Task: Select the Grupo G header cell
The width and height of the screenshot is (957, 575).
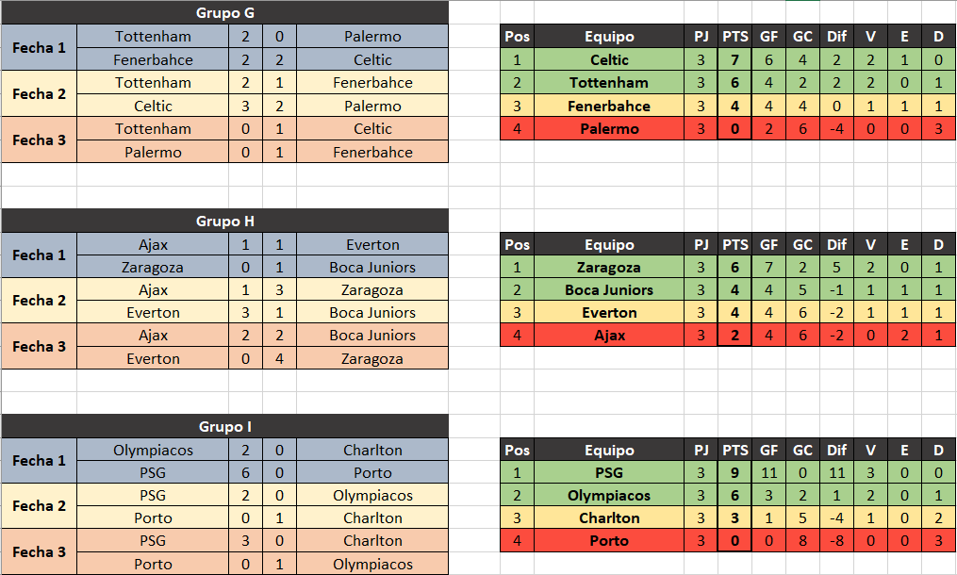Action: coord(224,13)
